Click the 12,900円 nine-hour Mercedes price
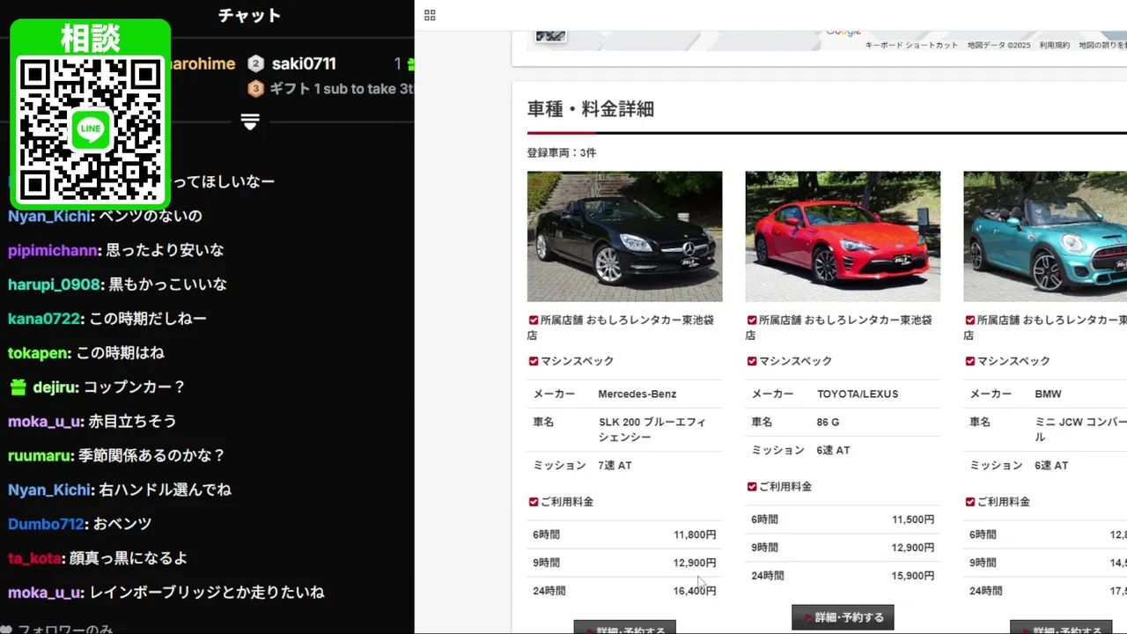 695,563
